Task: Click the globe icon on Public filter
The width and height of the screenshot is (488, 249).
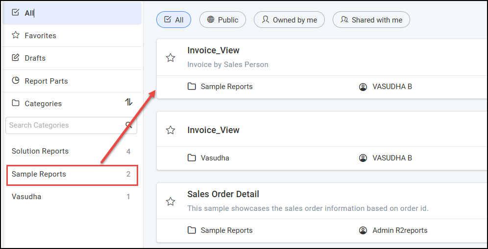Action: pos(211,20)
